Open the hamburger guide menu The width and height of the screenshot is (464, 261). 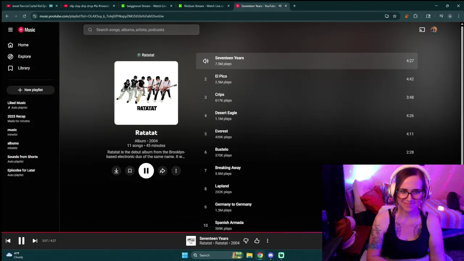11,30
